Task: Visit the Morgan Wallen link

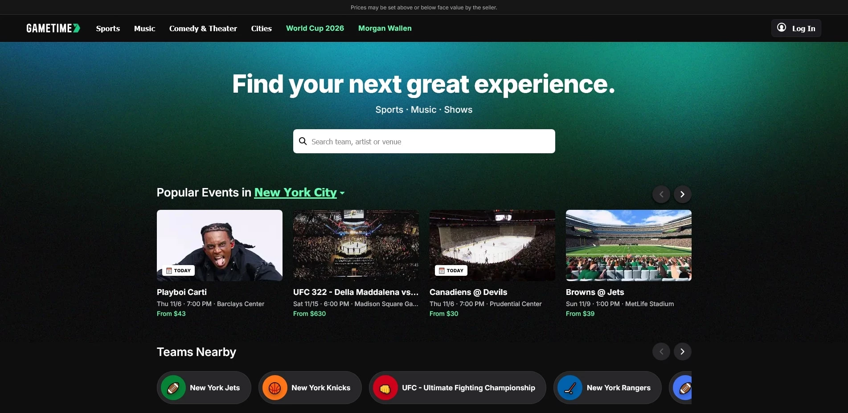Action: pyautogui.click(x=385, y=29)
